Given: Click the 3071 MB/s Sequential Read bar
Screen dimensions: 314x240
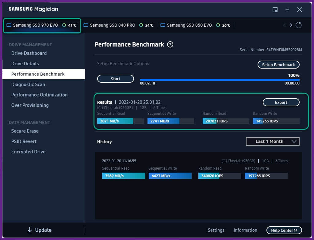Looking at the screenshot, I should [120, 121].
